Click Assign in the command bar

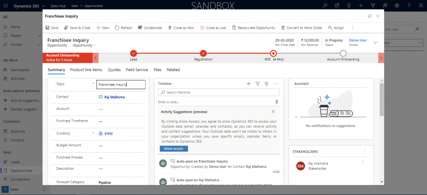[336, 28]
